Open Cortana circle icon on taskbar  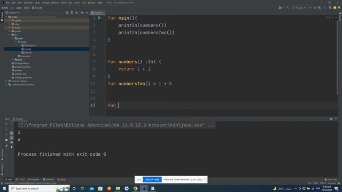(x=74, y=188)
